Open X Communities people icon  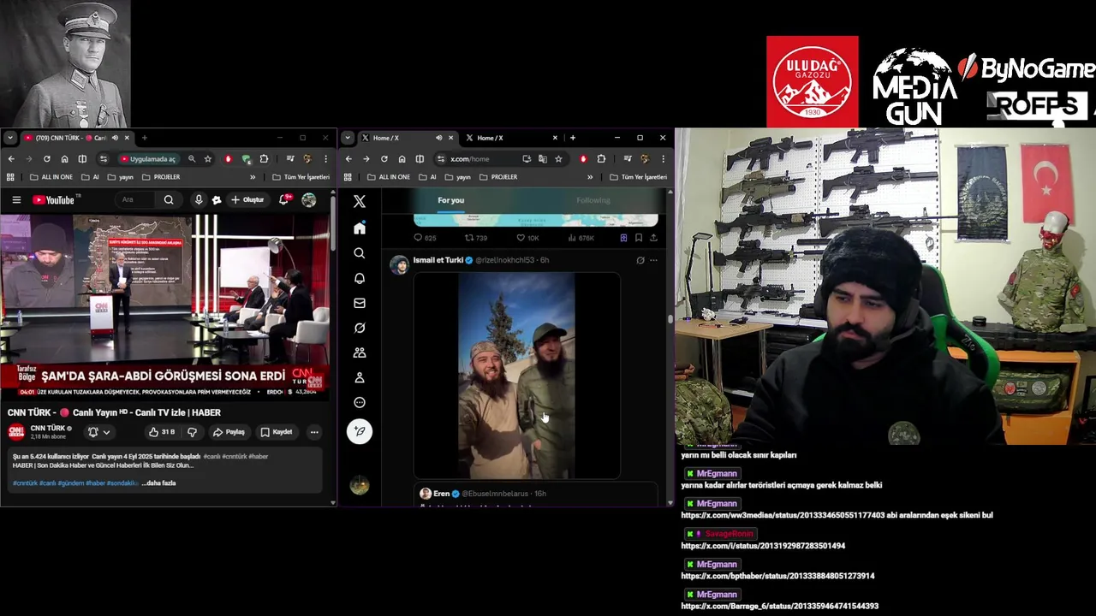(360, 352)
